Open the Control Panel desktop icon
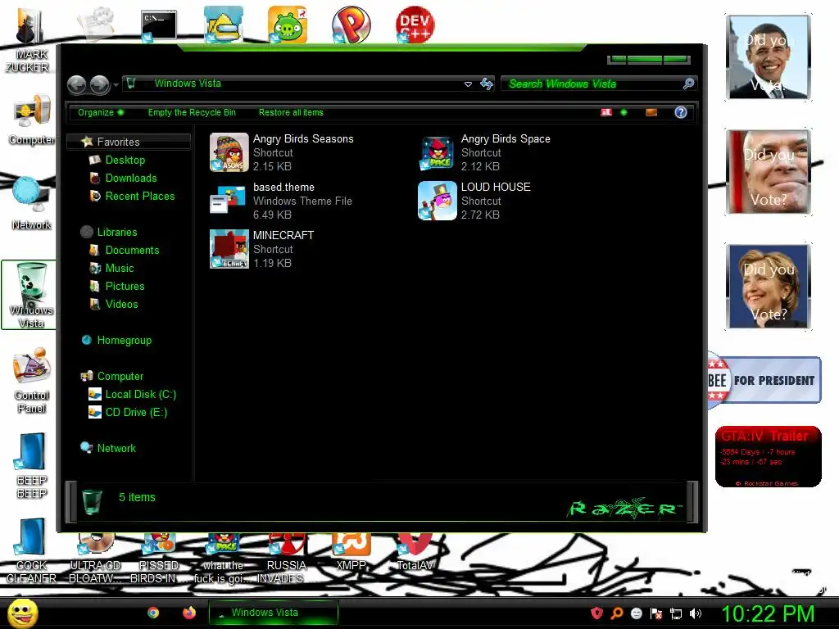The image size is (839, 629). tap(32, 380)
